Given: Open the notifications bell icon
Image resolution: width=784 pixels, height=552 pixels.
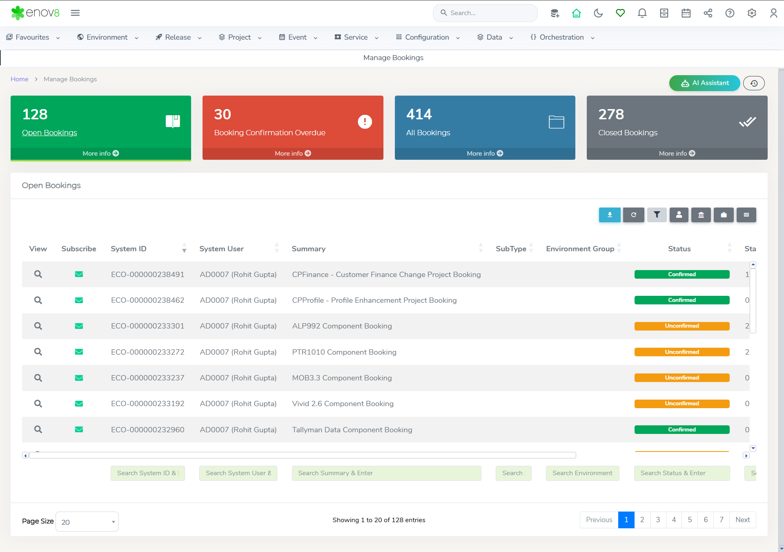Looking at the screenshot, I should (642, 13).
